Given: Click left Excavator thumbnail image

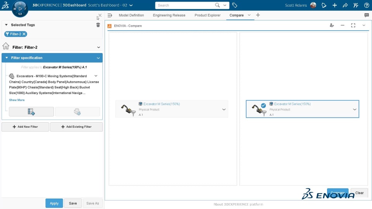Looking at the screenshot, I should coord(128,110).
